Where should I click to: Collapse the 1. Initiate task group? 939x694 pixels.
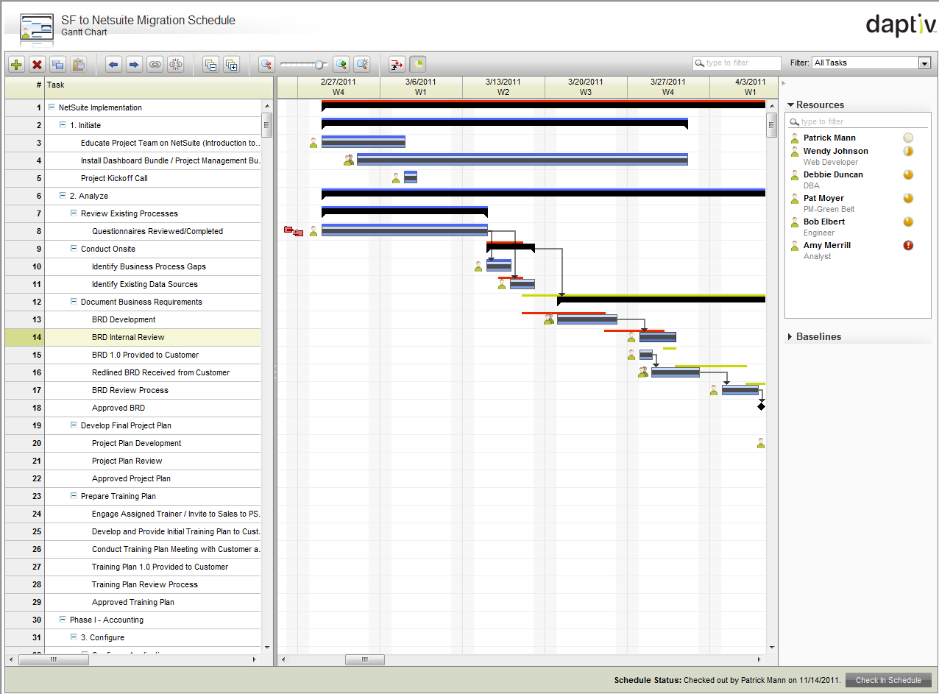tap(63, 125)
